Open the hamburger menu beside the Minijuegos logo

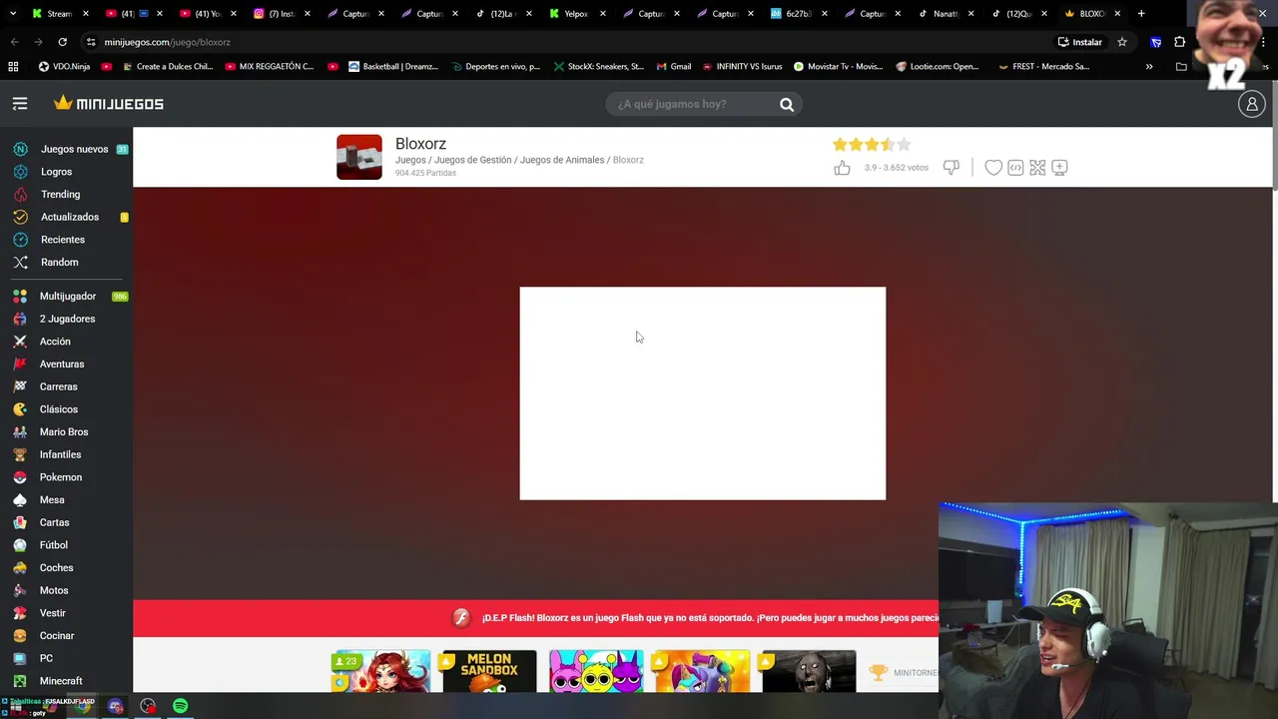pos(20,104)
